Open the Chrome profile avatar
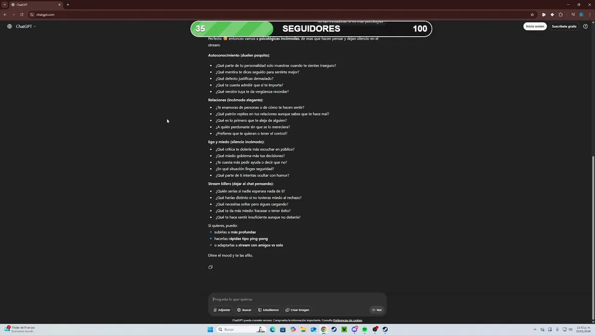 [x=581, y=14]
